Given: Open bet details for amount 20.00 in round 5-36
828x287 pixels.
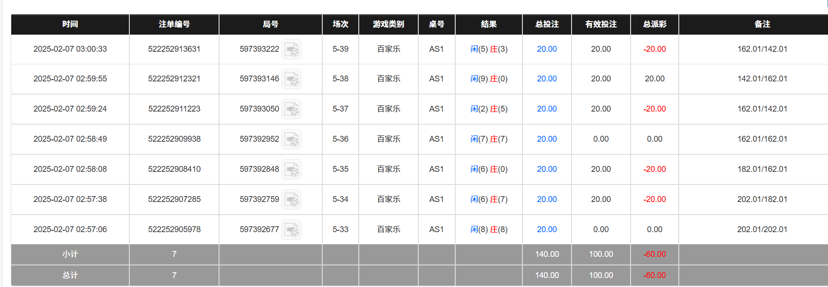Looking at the screenshot, I should coord(546,139).
